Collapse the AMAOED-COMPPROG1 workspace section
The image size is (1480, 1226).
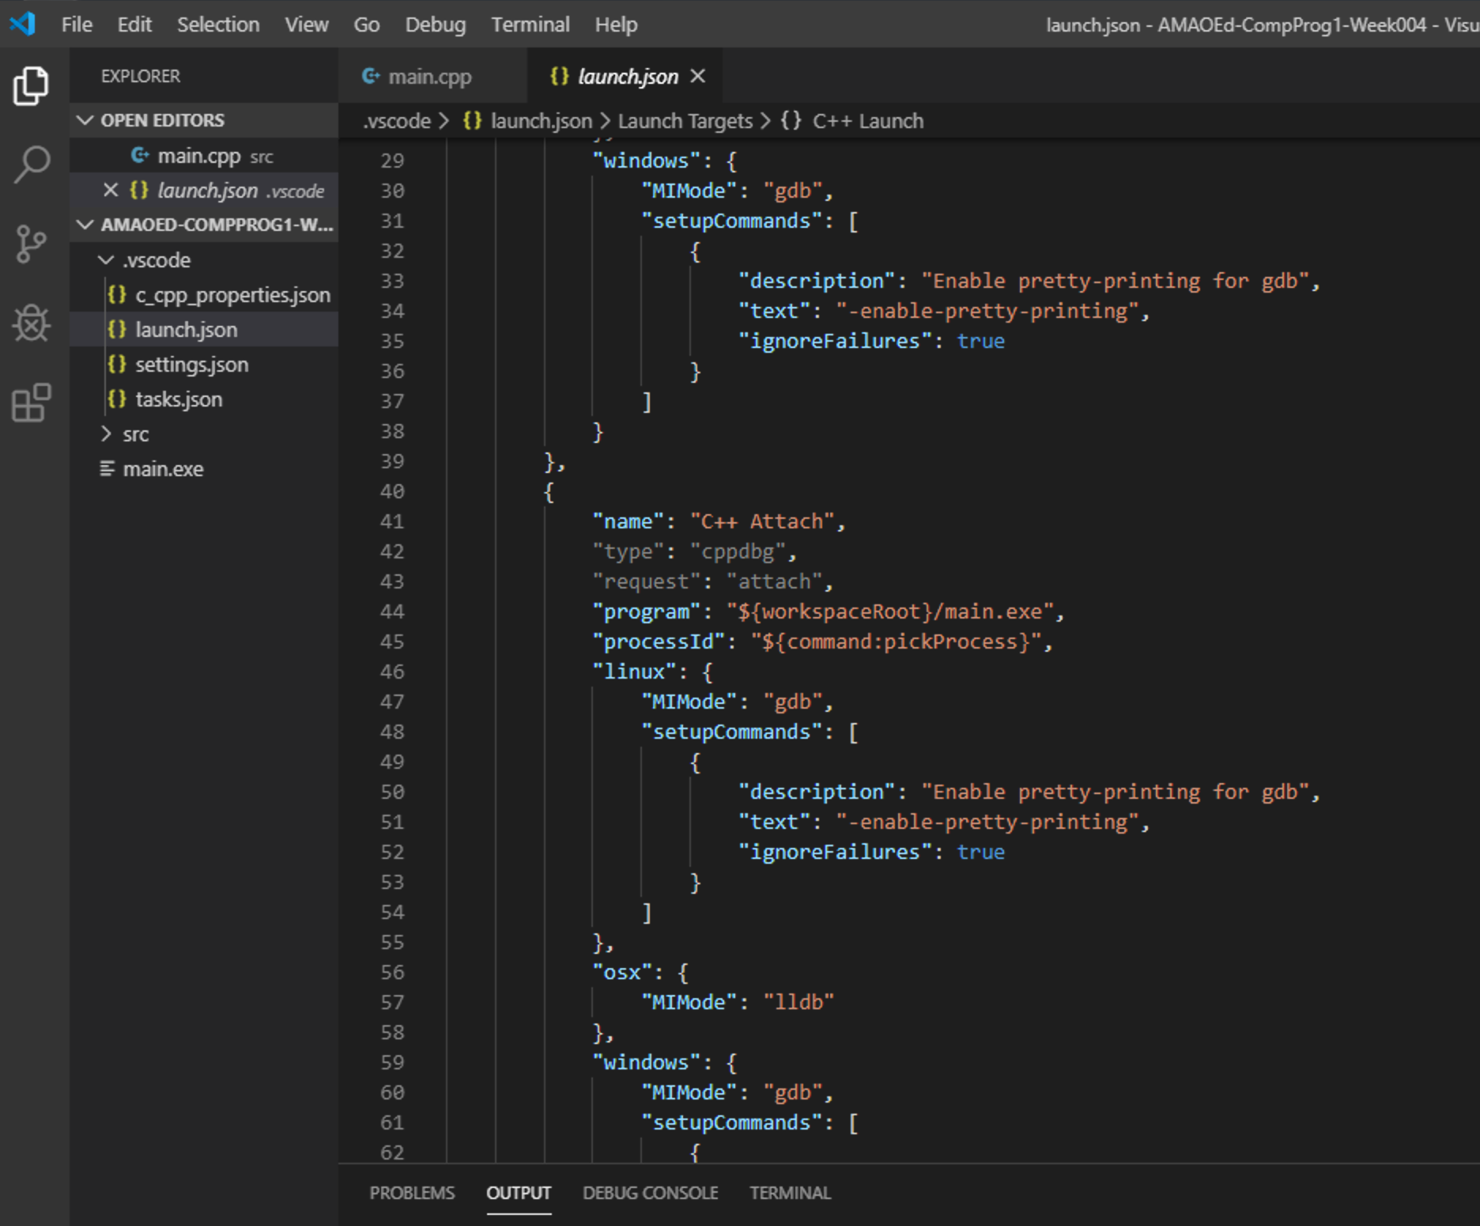85,225
